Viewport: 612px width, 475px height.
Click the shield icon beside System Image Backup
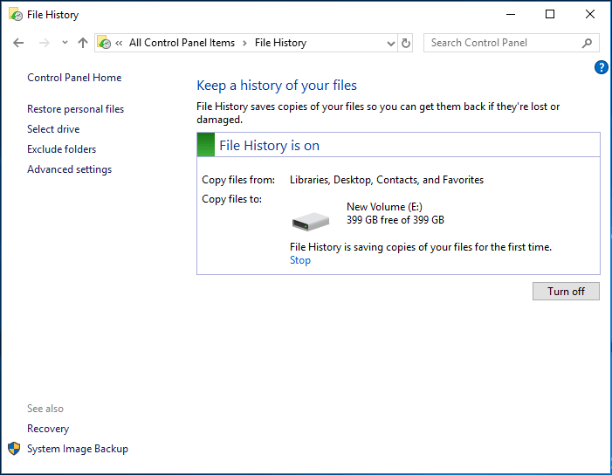coord(14,449)
